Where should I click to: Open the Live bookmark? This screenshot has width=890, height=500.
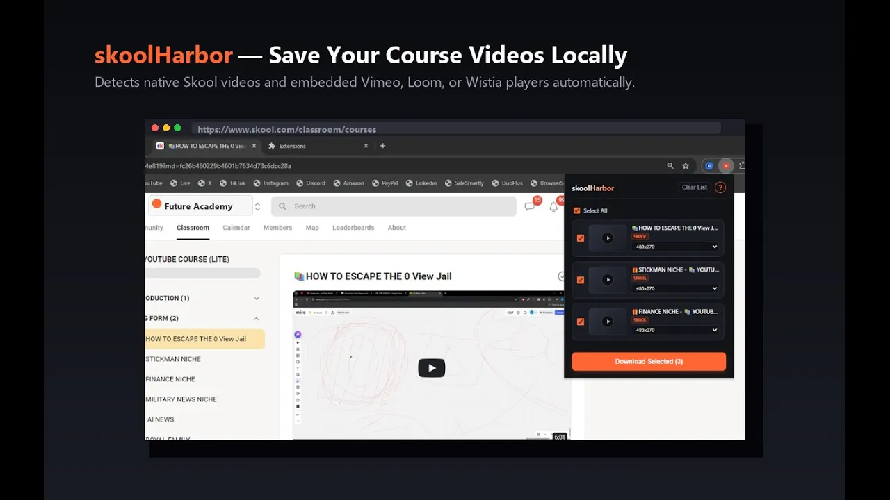pyautogui.click(x=179, y=183)
